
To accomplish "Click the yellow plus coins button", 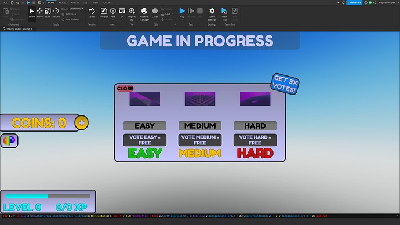I will coord(81,123).
